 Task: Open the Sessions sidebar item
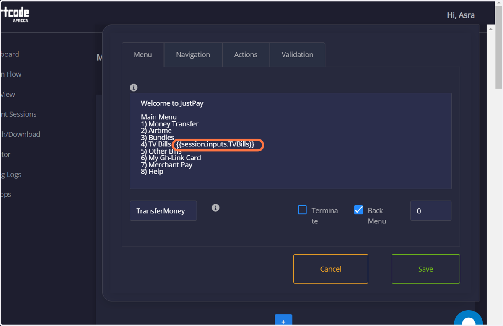[18, 114]
